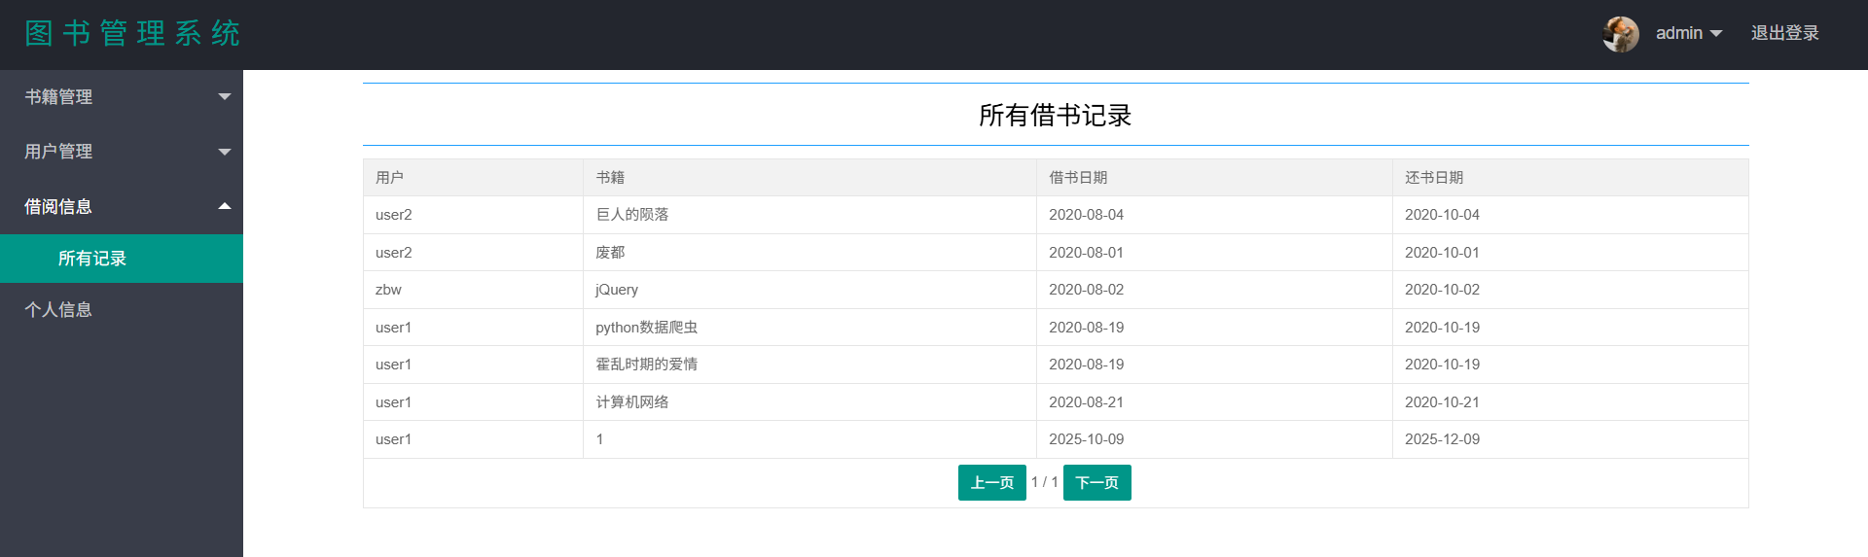This screenshot has height=557, width=1868.
Task: Go to next page with 下一页
Action: [1096, 482]
